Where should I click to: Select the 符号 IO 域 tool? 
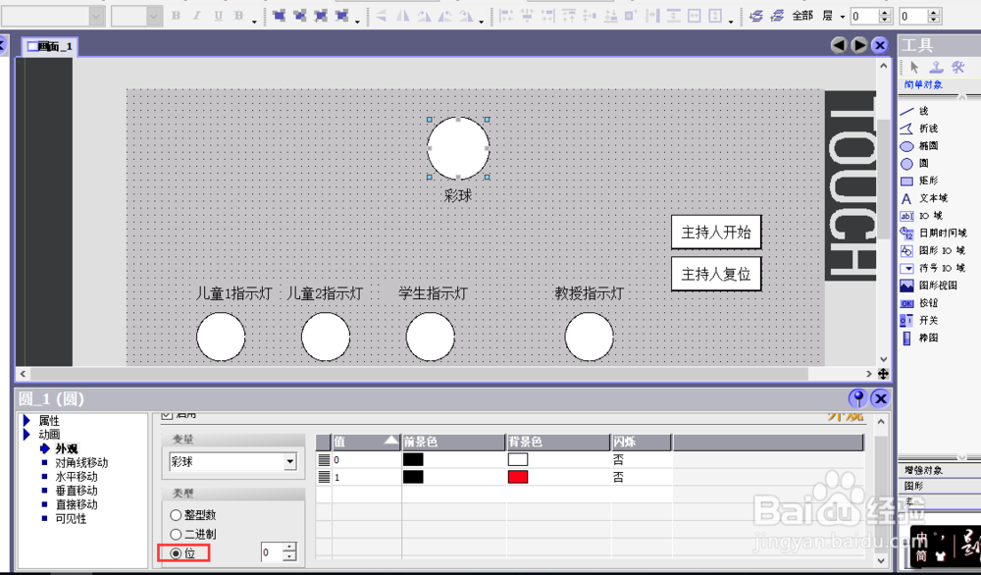click(x=932, y=268)
